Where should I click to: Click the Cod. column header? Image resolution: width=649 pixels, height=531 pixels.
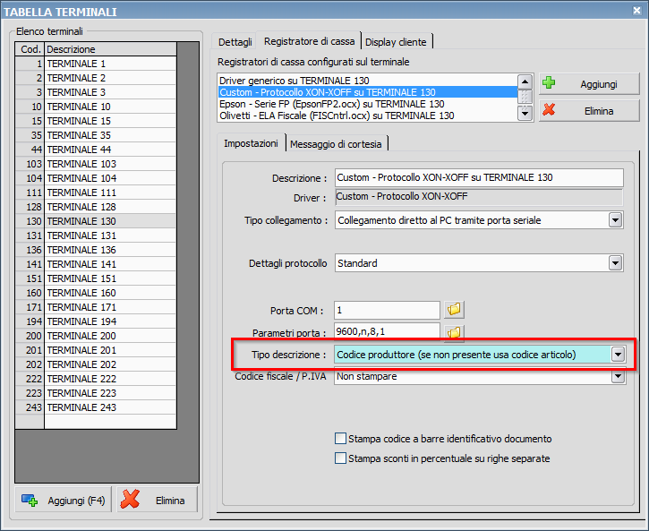pos(30,49)
